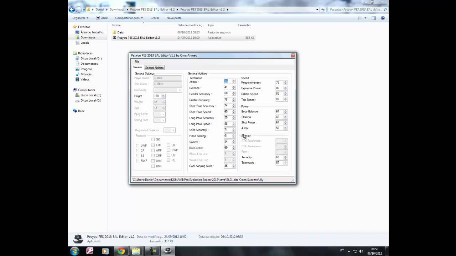Open the Músicas library
This screenshot has width=456, height=256.
click(x=86, y=74)
